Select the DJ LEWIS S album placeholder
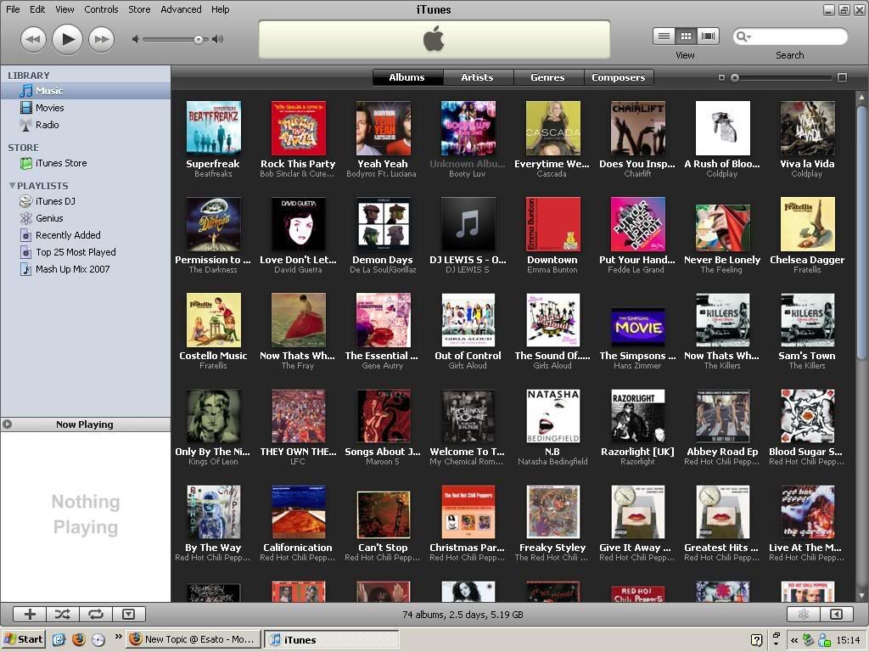Viewport: 869px width, 652px height. click(x=468, y=224)
